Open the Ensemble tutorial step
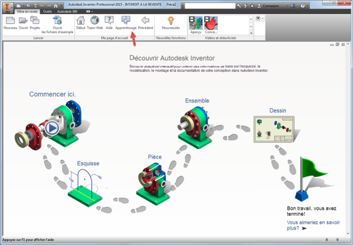 [x=197, y=101]
